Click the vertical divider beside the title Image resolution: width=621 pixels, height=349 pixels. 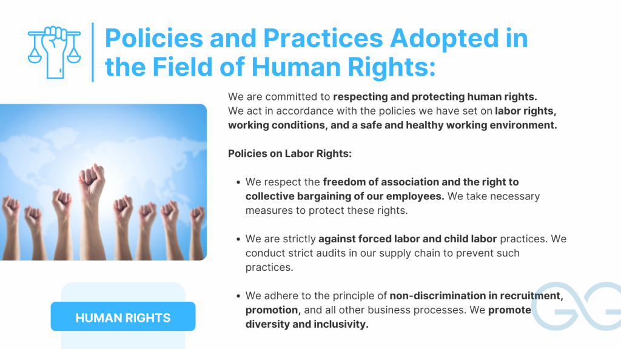pos(93,52)
